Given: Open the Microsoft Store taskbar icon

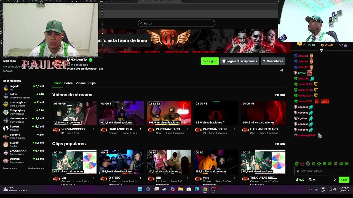Looking at the screenshot, I should pyautogui.click(x=189, y=189).
